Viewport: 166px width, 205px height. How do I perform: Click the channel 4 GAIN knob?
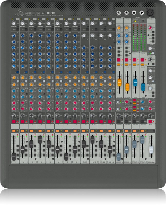(40, 23)
